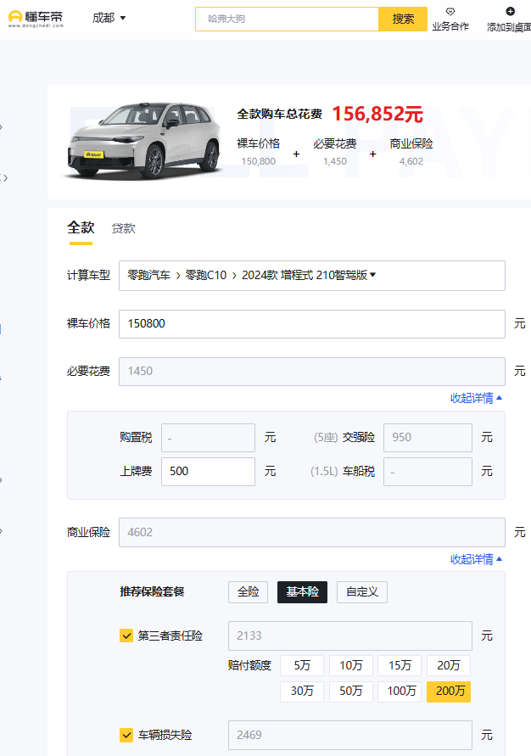531x756 pixels.
Task: Switch to the 全款 full payment tab
Action: [x=81, y=227]
